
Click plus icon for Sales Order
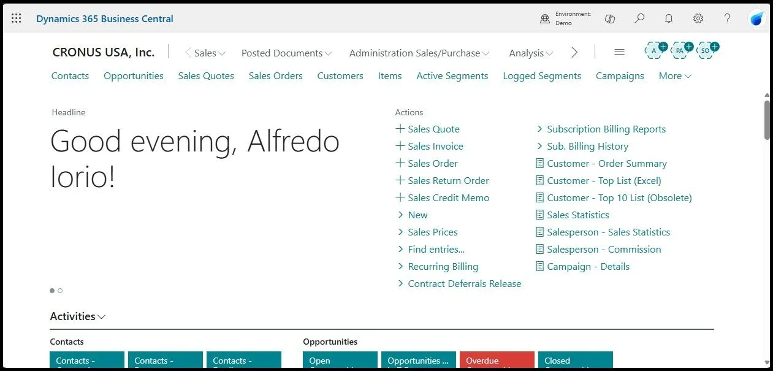[x=400, y=163]
